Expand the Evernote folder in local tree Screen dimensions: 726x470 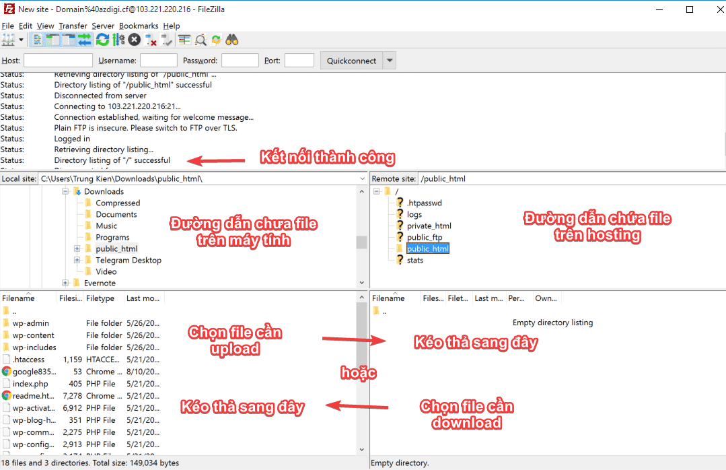(65, 283)
